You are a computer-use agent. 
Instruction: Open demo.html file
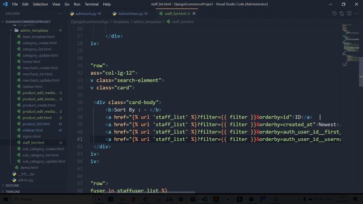[x=29, y=168]
